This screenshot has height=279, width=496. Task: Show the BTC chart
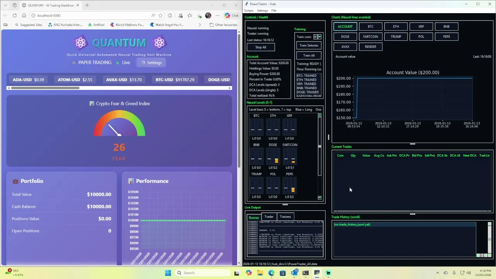tap(370, 26)
